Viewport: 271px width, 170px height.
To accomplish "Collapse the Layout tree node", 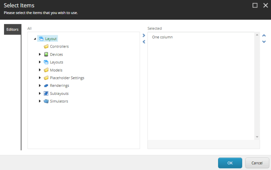I will [35, 39].
